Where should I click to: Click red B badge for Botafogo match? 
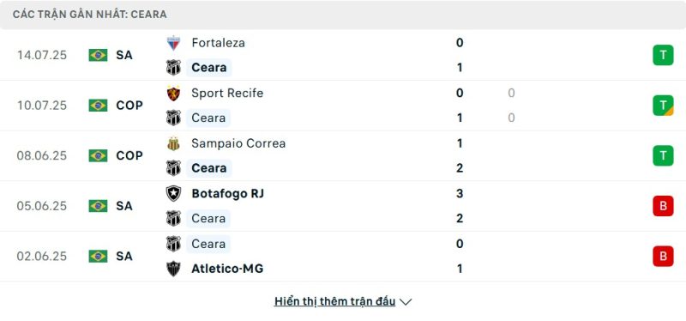point(663,206)
